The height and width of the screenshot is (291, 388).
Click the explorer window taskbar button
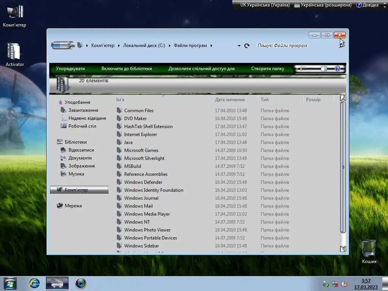point(57,283)
